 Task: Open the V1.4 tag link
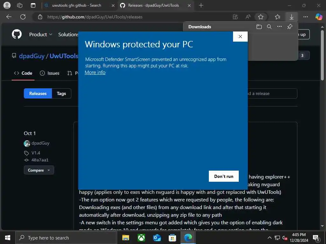(36, 153)
